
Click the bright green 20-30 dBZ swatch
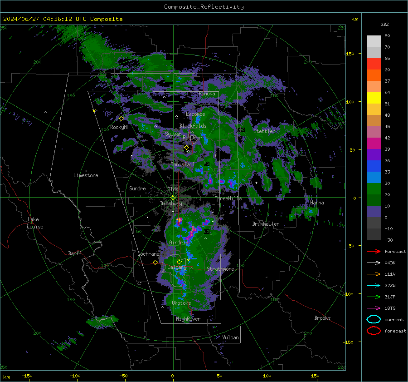374,189
